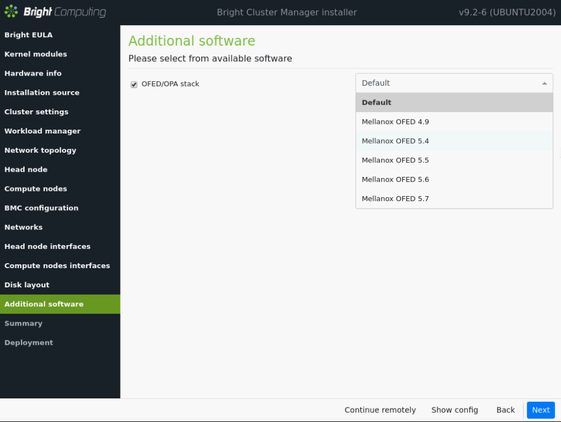
Task: Collapse the OFED version dropdown arrow
Action: click(x=544, y=83)
